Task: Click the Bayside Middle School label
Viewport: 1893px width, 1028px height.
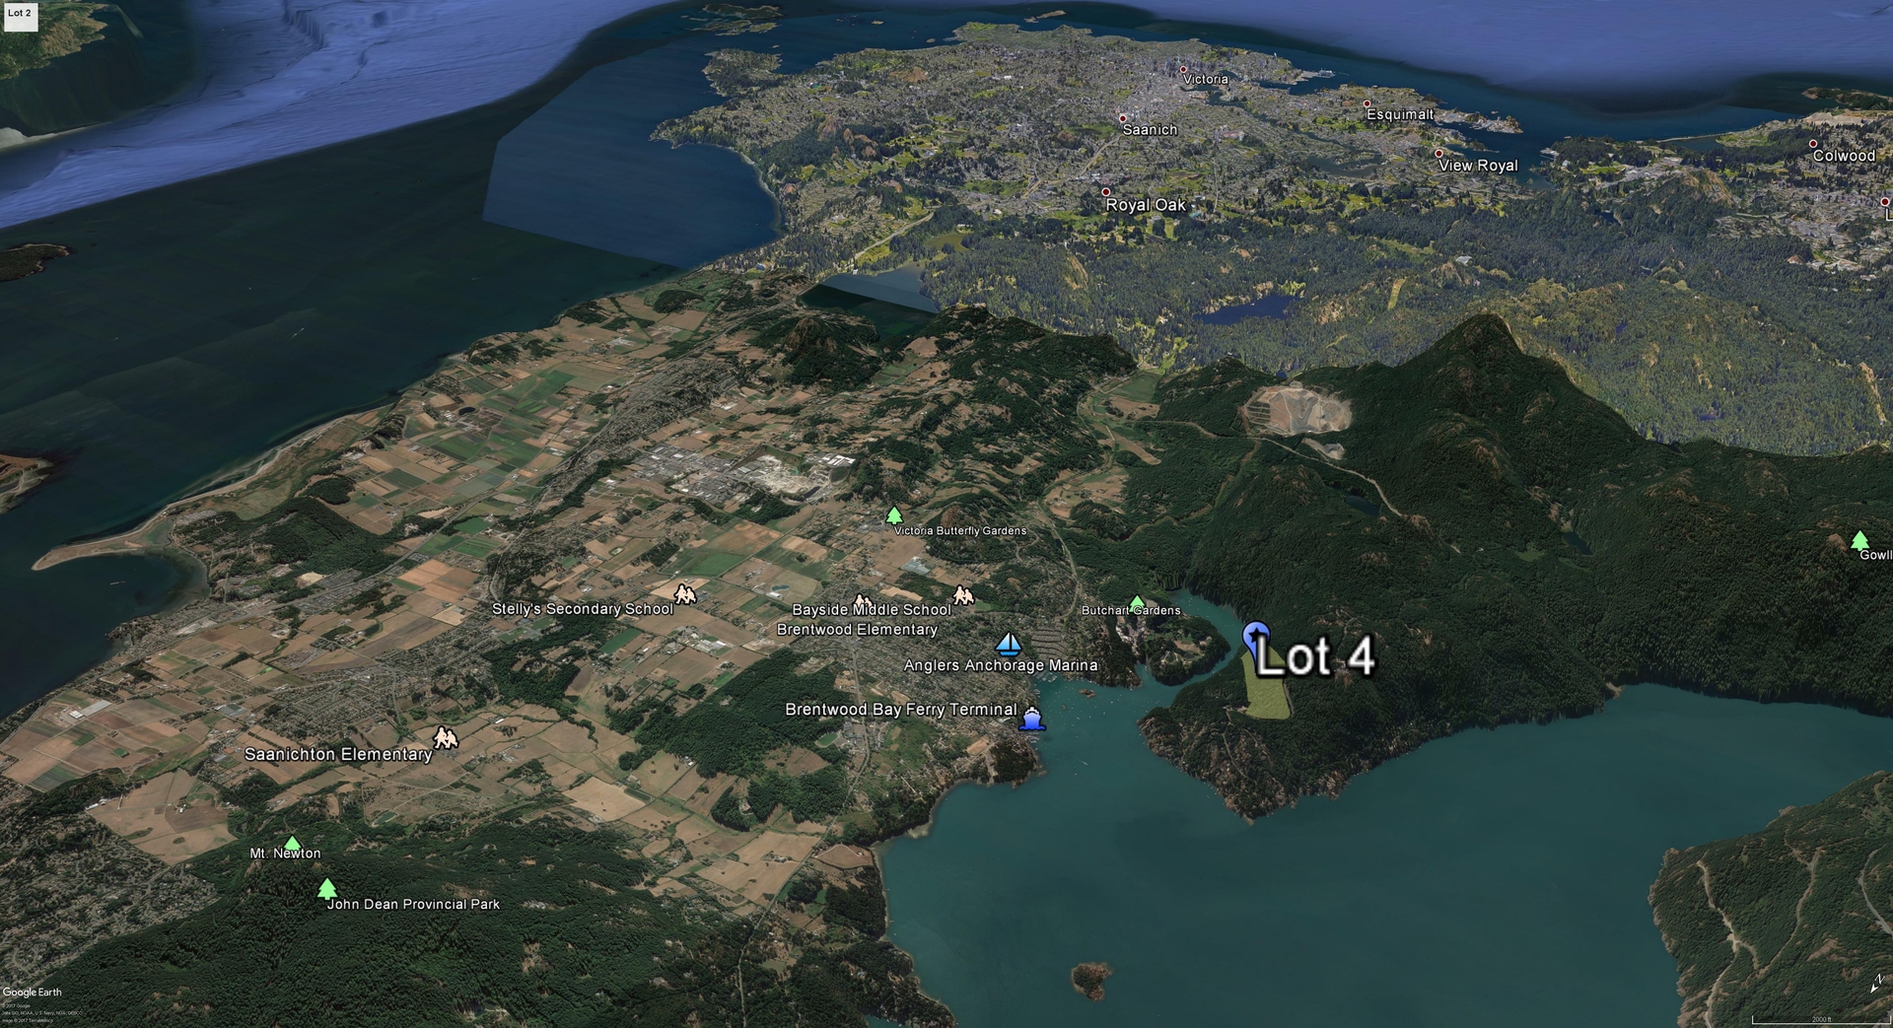Action: click(872, 610)
